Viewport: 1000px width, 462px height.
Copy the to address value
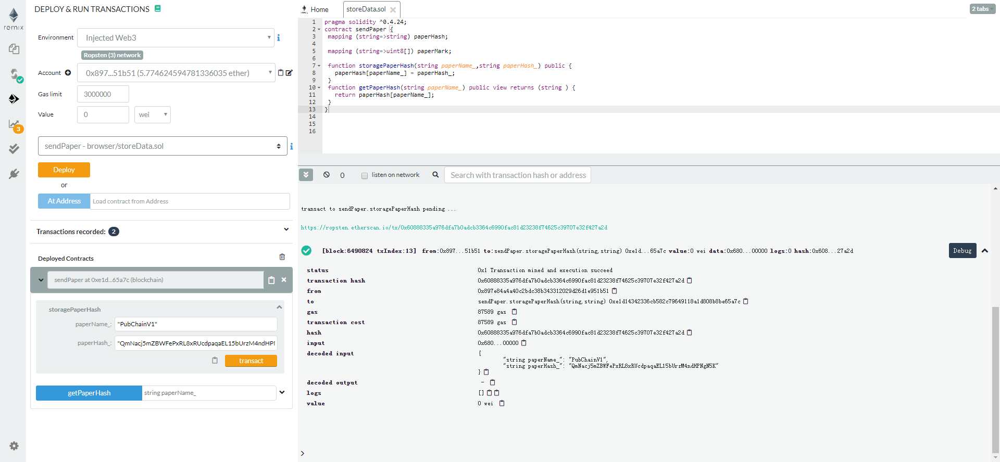pyautogui.click(x=745, y=301)
